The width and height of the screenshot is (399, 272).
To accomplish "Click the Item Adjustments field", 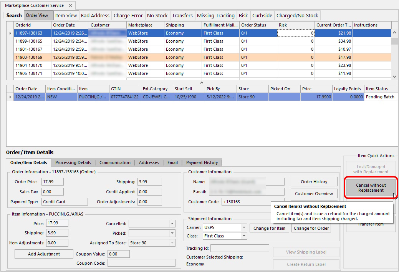I will pos(57,243).
